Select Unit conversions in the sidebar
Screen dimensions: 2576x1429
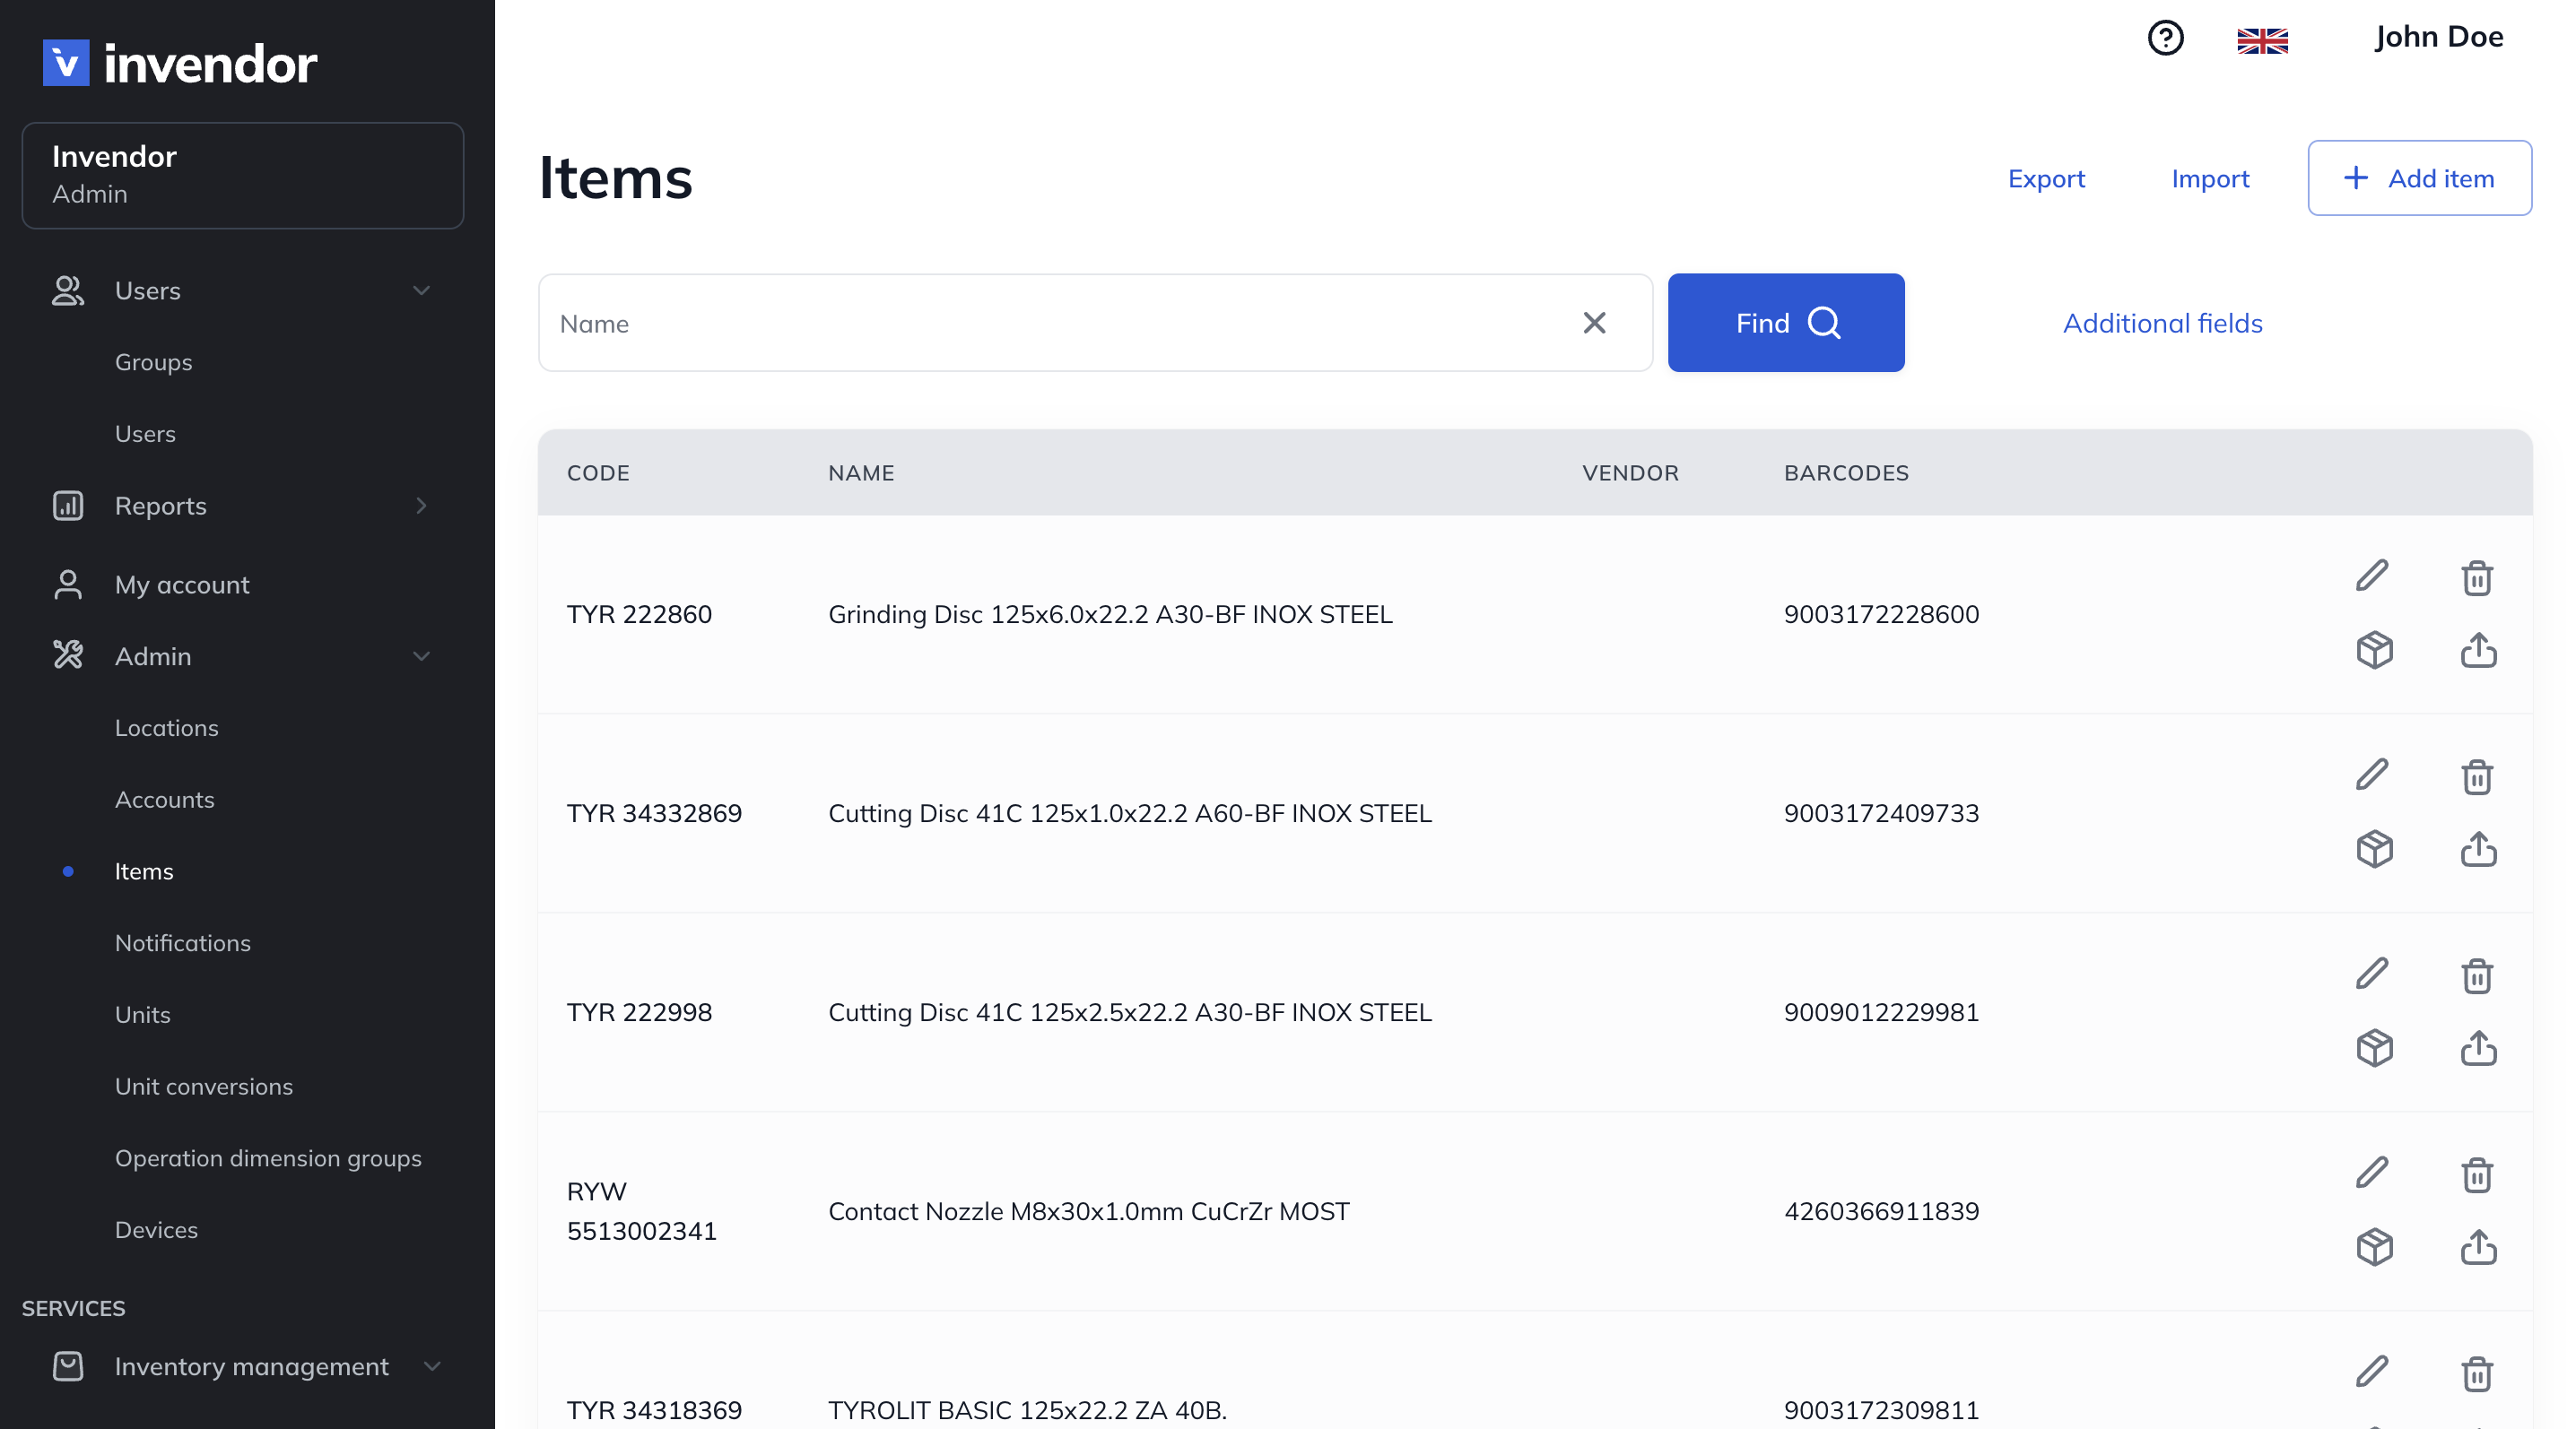203,1087
